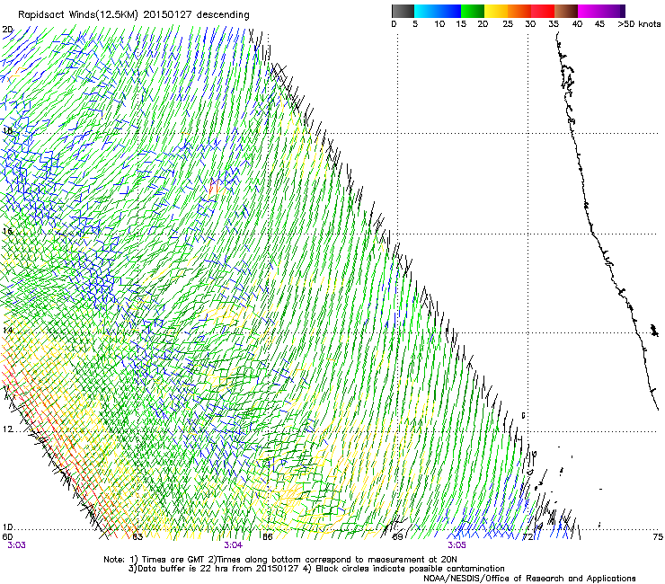Click the title 'Rapidsact Winds(12.5KM) 20150127 descending'

[134, 15]
